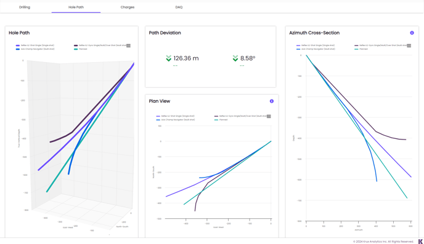Switch to the Charges tab

(x=128, y=7)
